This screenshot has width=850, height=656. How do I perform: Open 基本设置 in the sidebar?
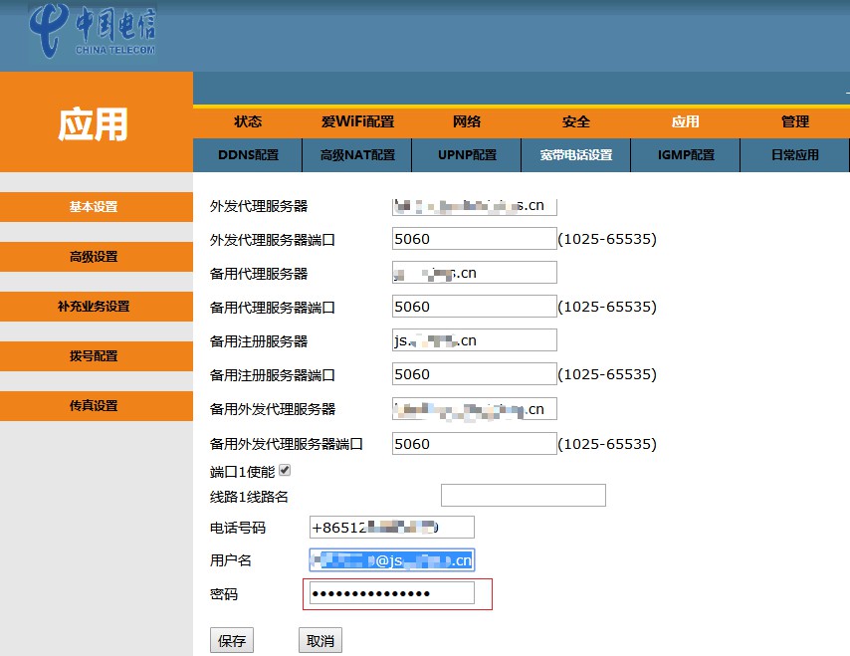[96, 206]
